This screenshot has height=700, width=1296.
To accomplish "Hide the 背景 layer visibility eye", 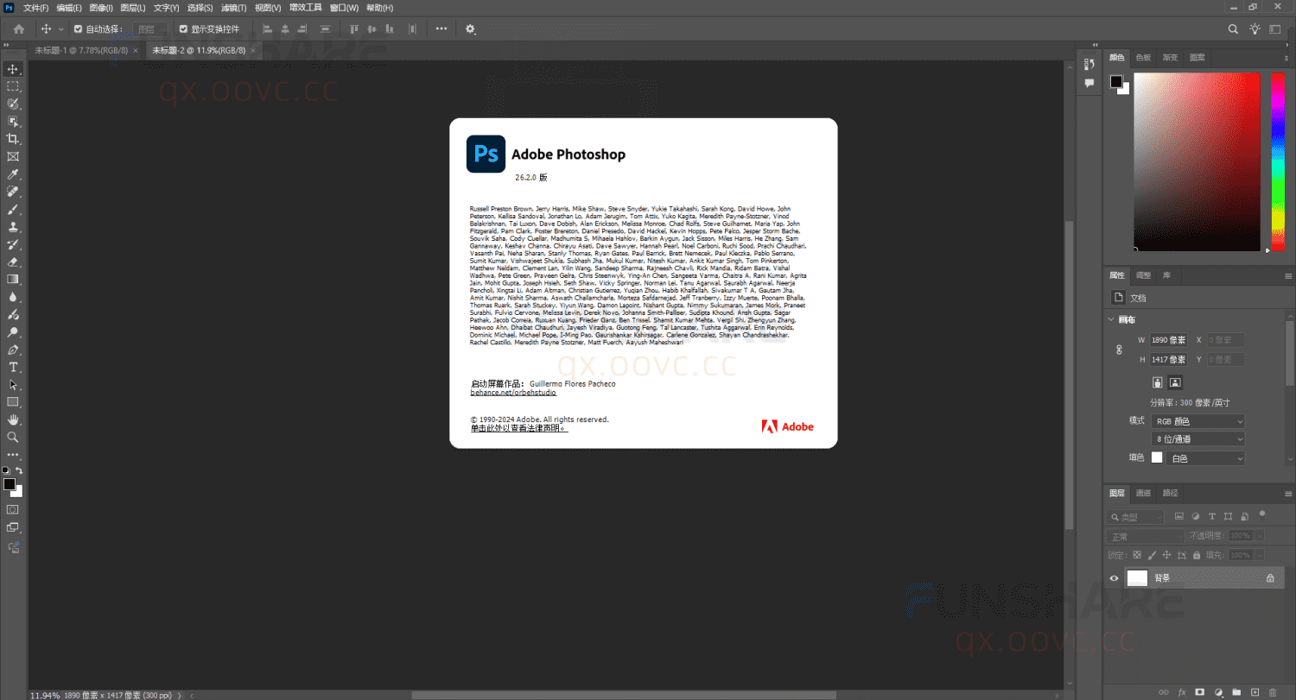I will [1114, 577].
